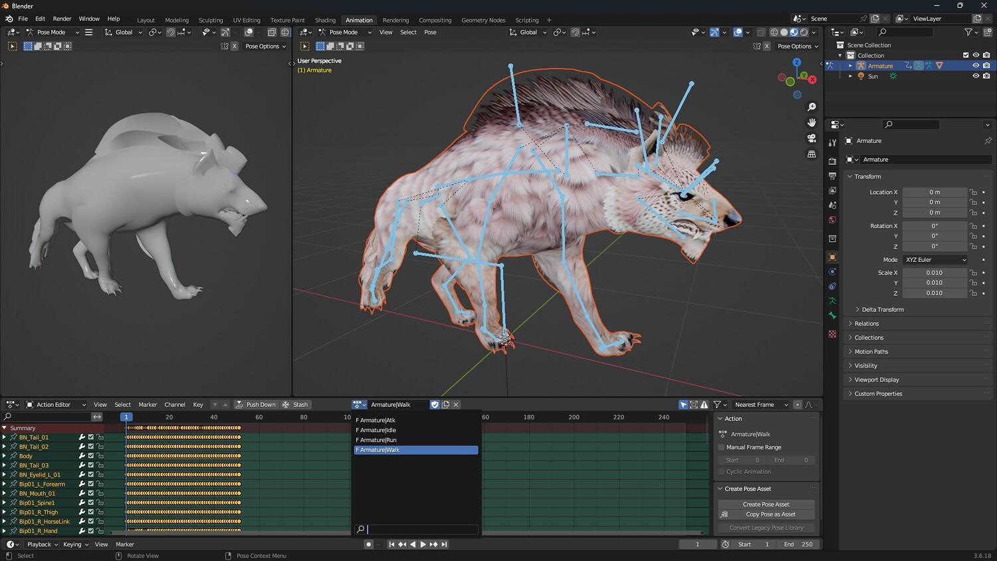Click the pan hand viewport gizmo
This screenshot has width=997, height=561.
pyautogui.click(x=812, y=122)
